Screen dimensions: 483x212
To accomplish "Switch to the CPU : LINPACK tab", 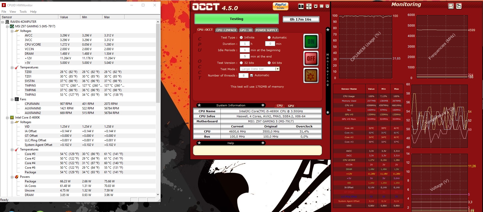I will tap(226, 30).
